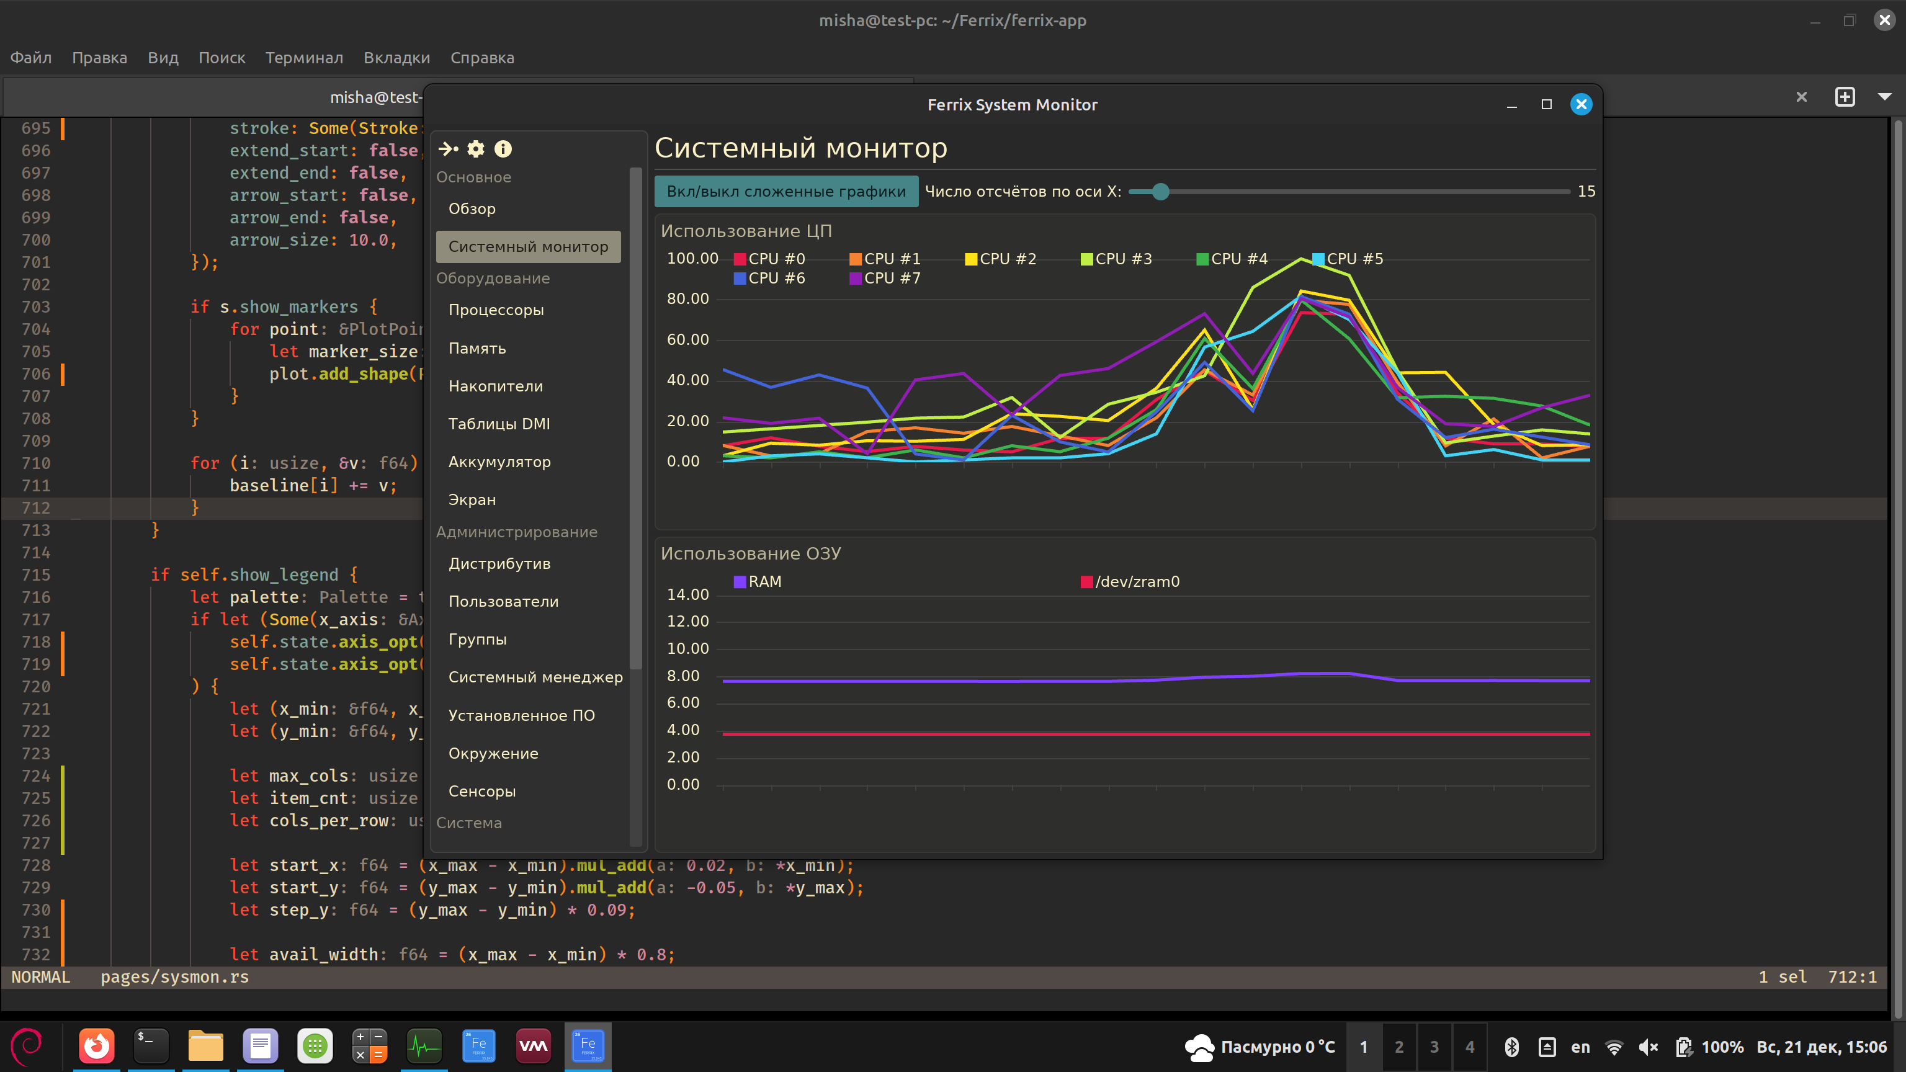Open the Сенсоры page in the sidebar
The height and width of the screenshot is (1072, 1906).
click(x=481, y=791)
